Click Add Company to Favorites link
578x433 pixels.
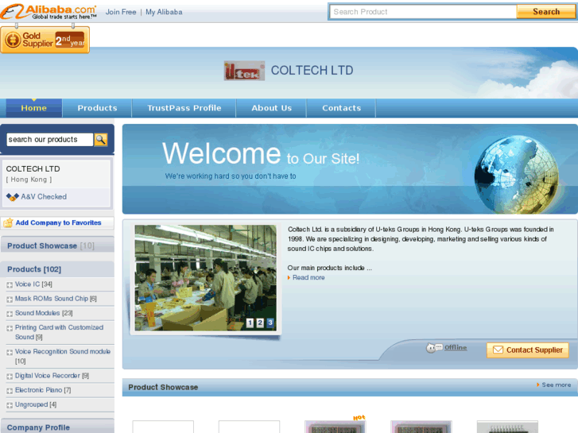click(x=58, y=222)
